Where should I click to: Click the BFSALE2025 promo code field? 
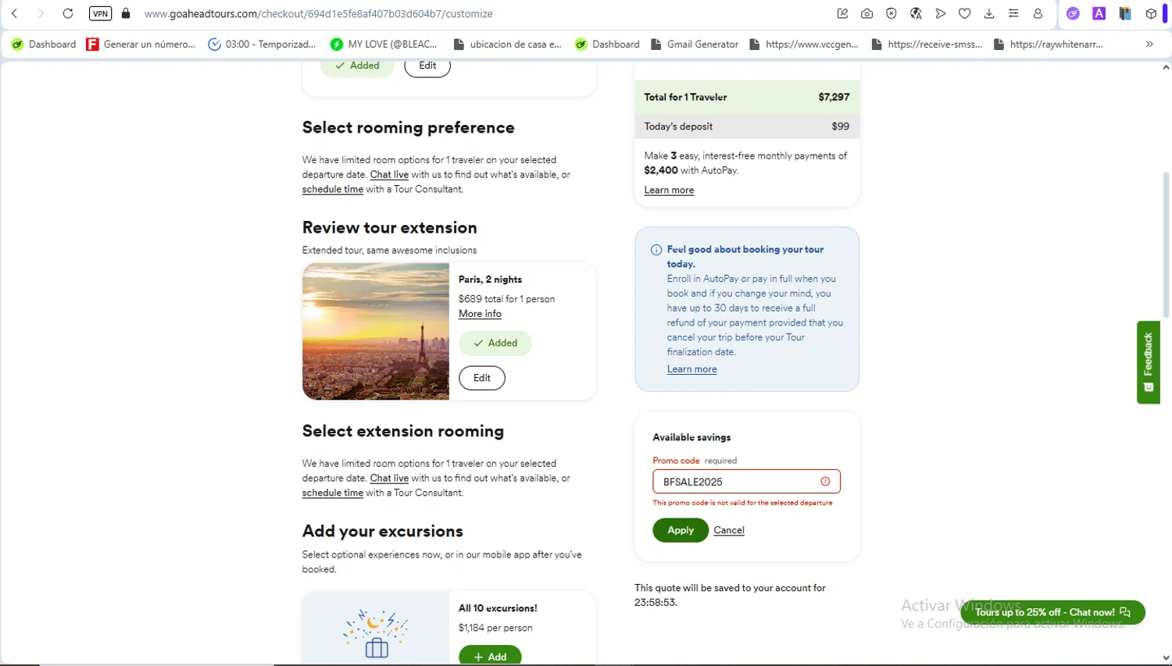coord(746,482)
